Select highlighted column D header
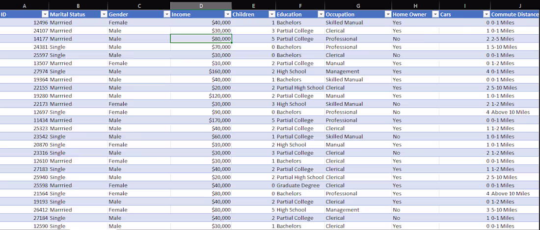This screenshot has height=230, width=540. click(x=201, y=5)
